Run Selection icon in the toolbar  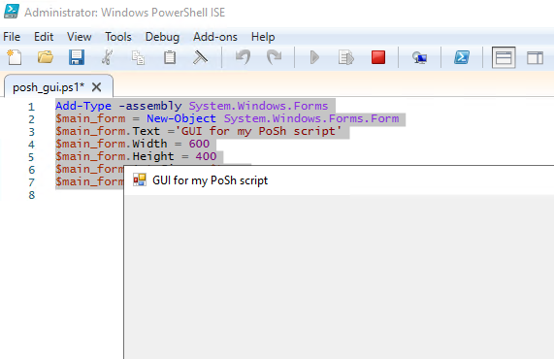coord(345,57)
